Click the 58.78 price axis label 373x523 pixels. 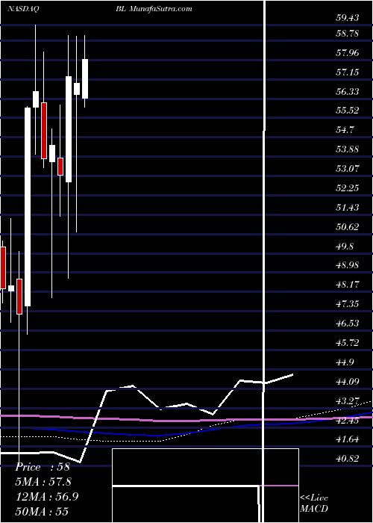click(348, 34)
